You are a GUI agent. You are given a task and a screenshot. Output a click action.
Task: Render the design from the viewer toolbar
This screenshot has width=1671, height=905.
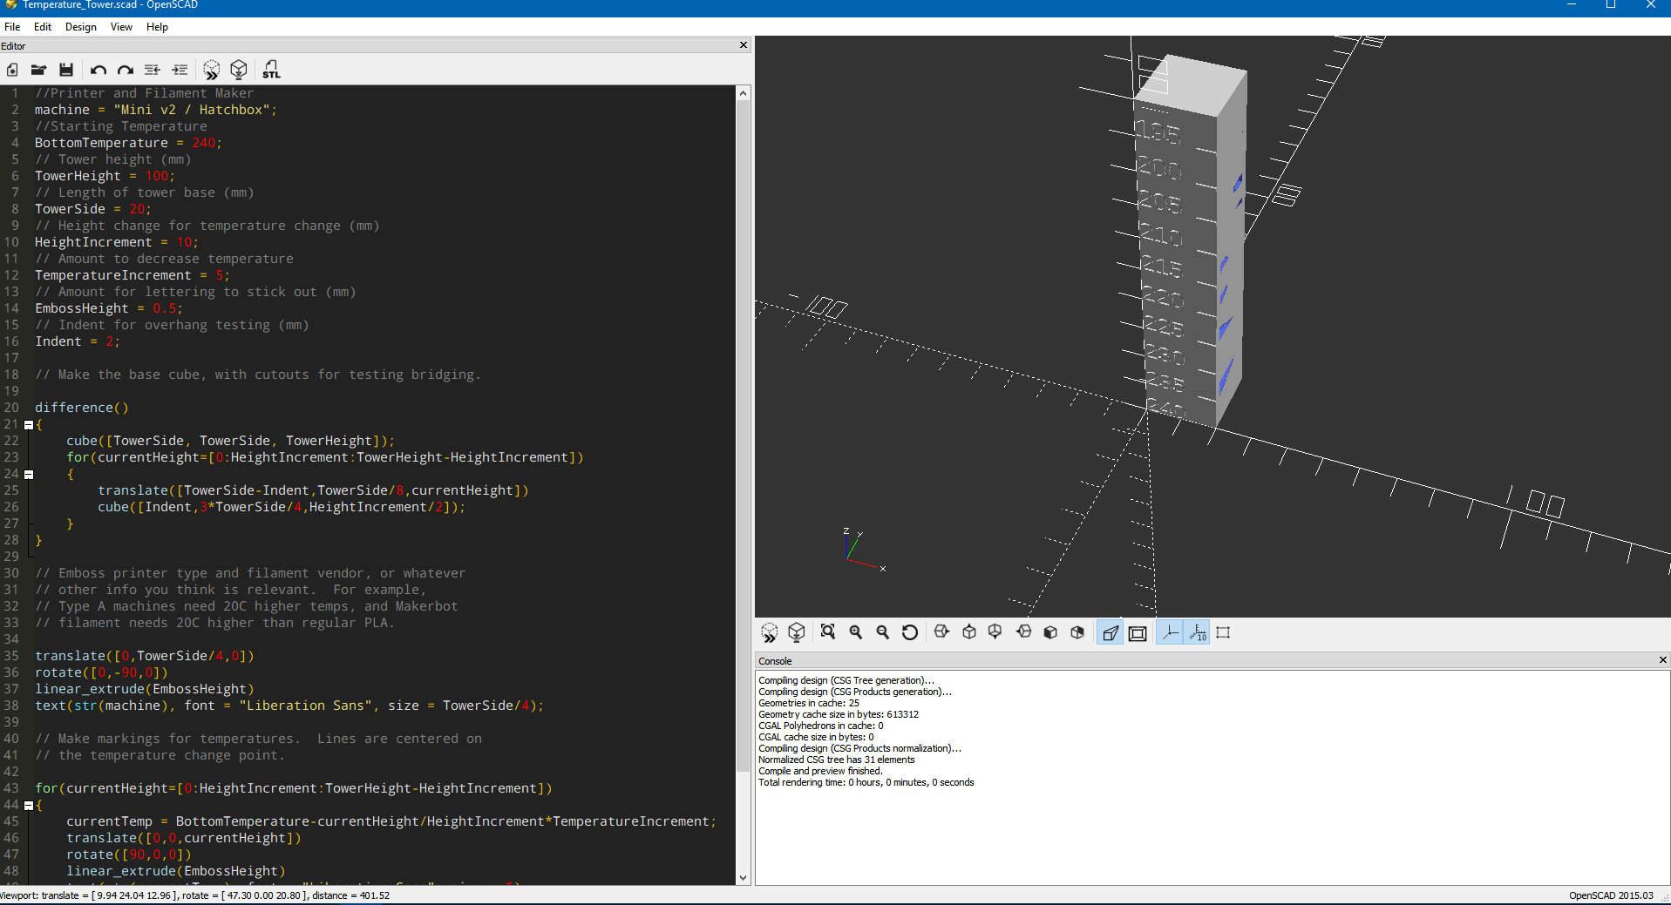pos(796,632)
